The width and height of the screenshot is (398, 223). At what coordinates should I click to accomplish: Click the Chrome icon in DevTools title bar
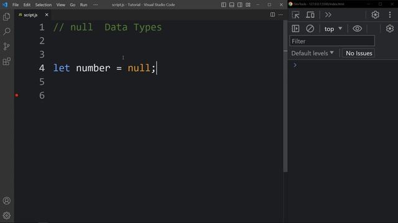[x=290, y=4]
